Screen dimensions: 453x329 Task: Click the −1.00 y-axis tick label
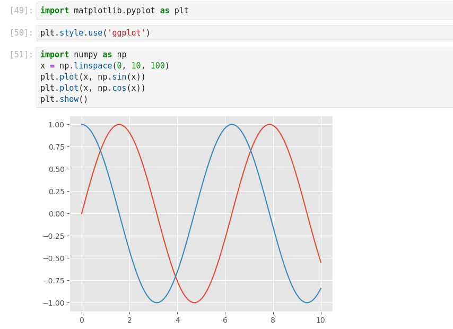coord(54,303)
